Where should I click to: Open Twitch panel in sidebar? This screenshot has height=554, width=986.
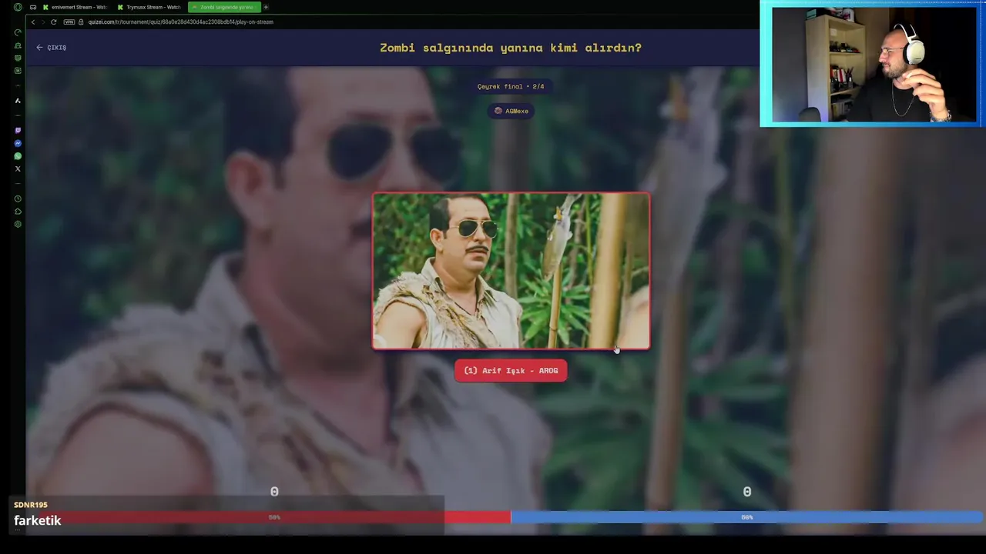pos(18,130)
